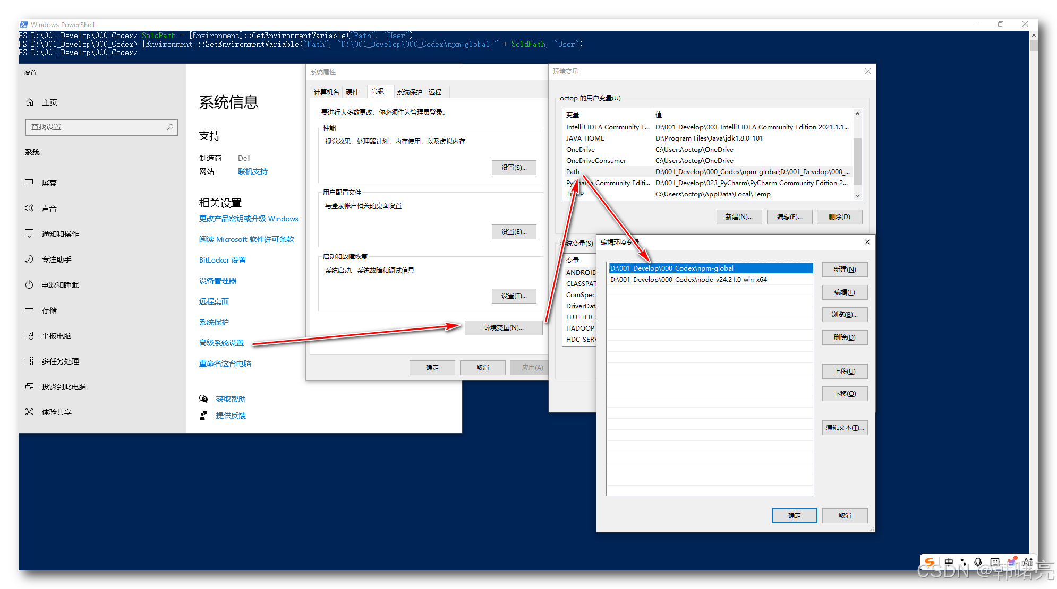
Task: Click 浏览(B)... in edit variable dialog
Action: 845,315
